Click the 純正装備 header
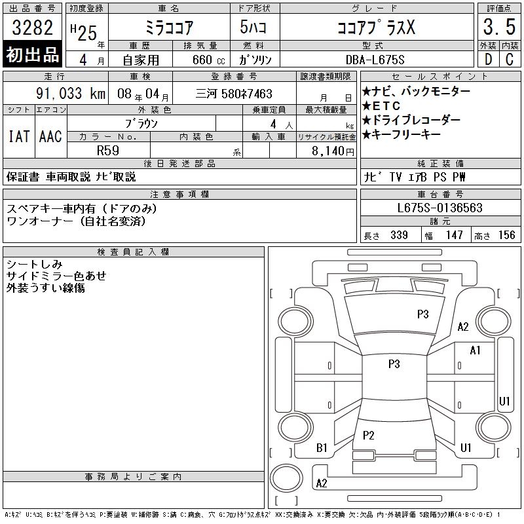524x524 pixels. coord(440,163)
